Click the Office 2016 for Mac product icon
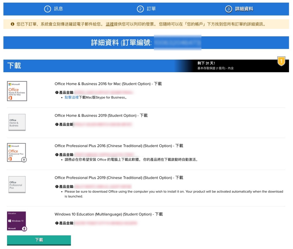The image size is (293, 249). 17,91
